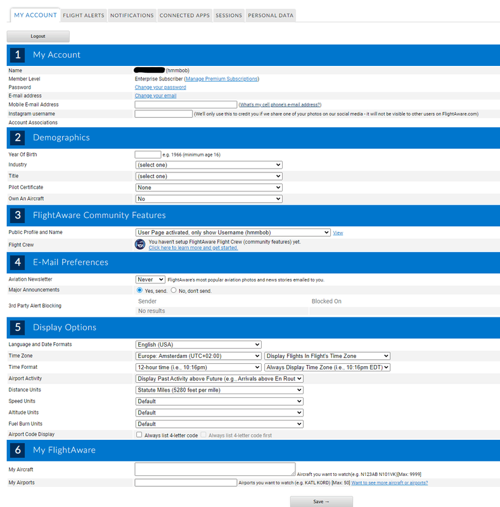Focus the My Airports input field
Screen dimensions: 500x507
click(x=186, y=483)
